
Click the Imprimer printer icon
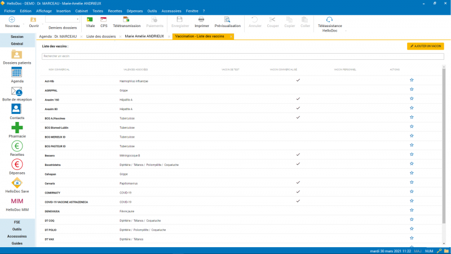[201, 20]
